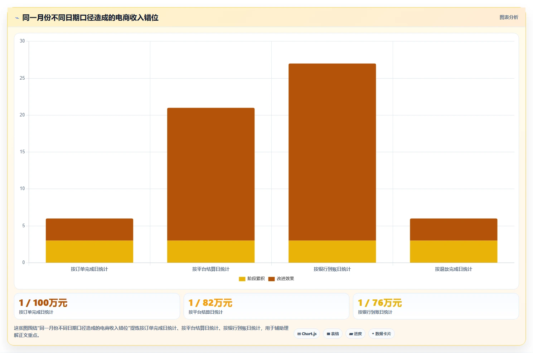Click the x-axis label 按平台结算日统计
533x353 pixels.
click(211, 269)
